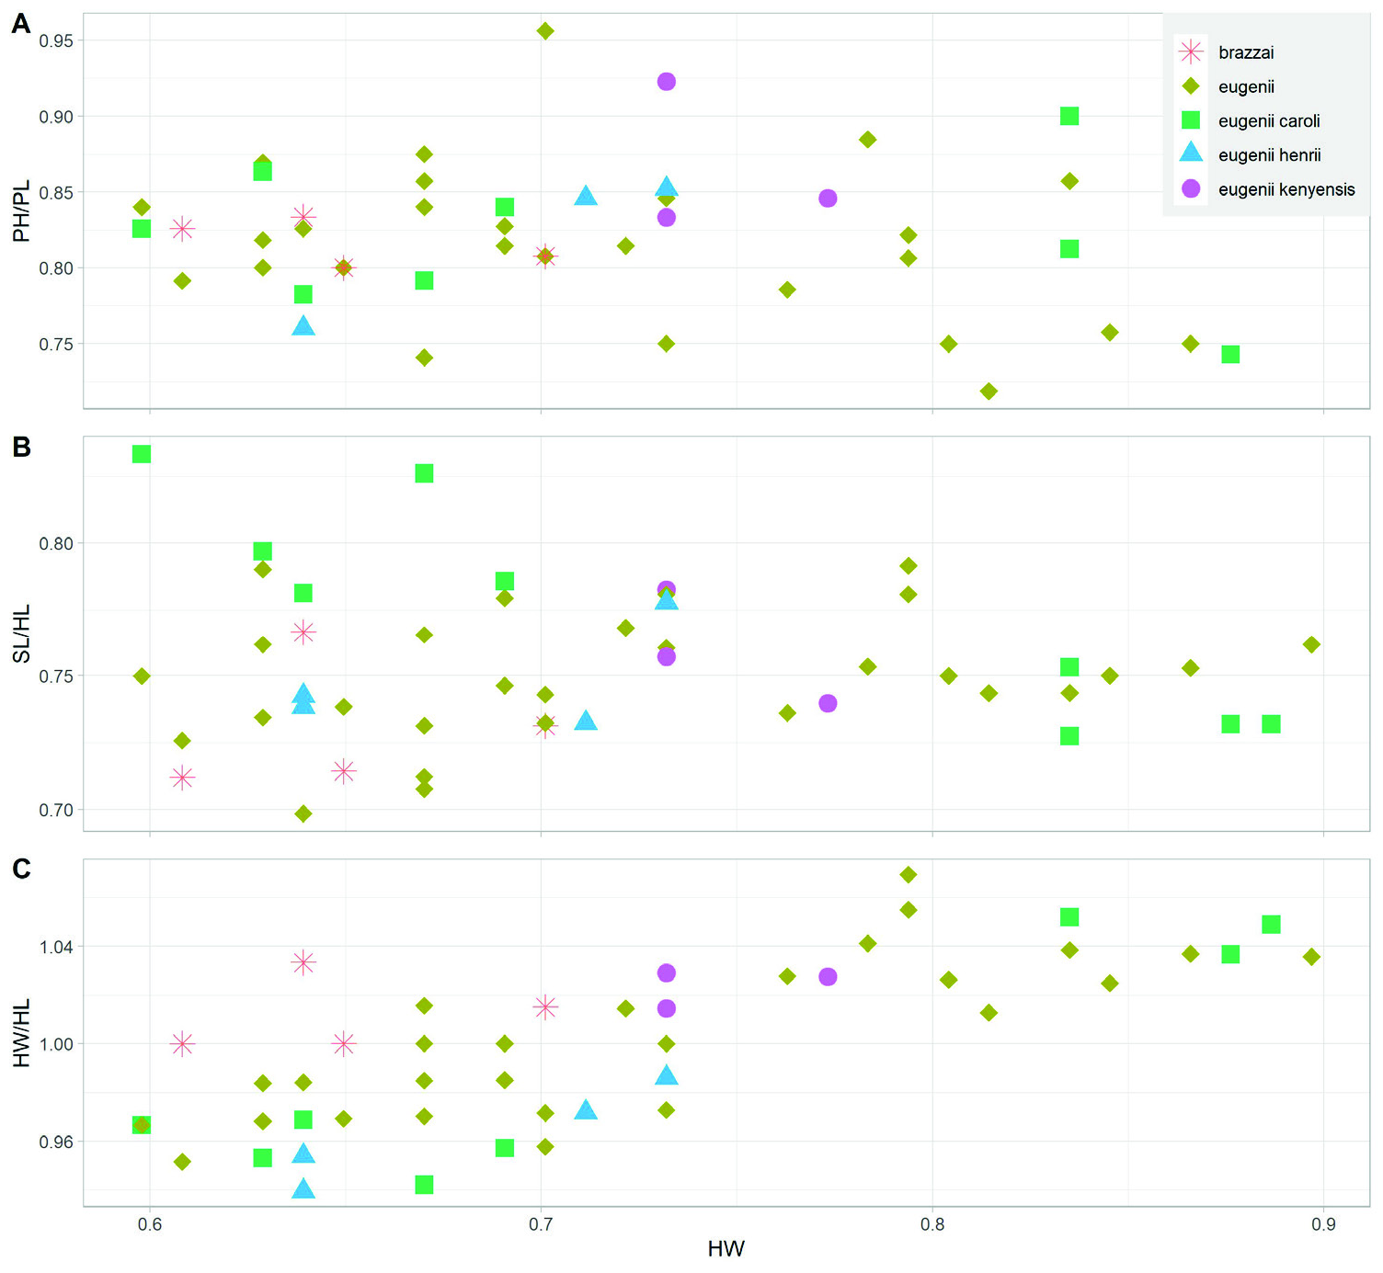Click the 'eugenii henrii' legend label
Viewport: 1383px width, 1273px height.
(1270, 155)
